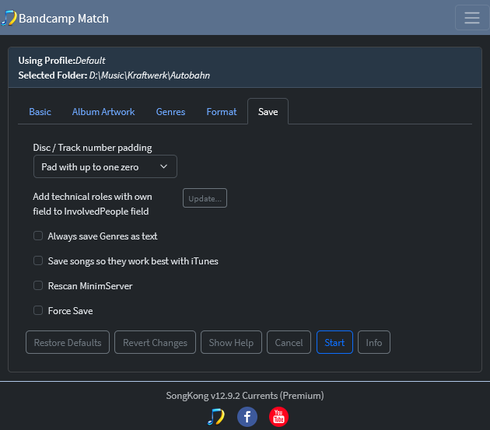The height and width of the screenshot is (430, 490).
Task: Click the Bandcamp Match title text
Action: pyautogui.click(x=64, y=19)
